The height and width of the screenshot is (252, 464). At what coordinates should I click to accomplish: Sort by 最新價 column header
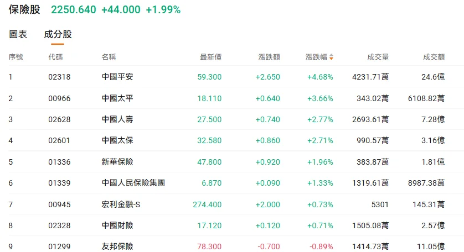(x=210, y=57)
